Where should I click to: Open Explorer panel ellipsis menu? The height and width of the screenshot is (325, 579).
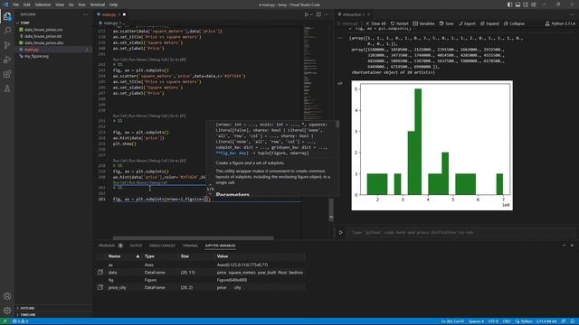point(86,14)
